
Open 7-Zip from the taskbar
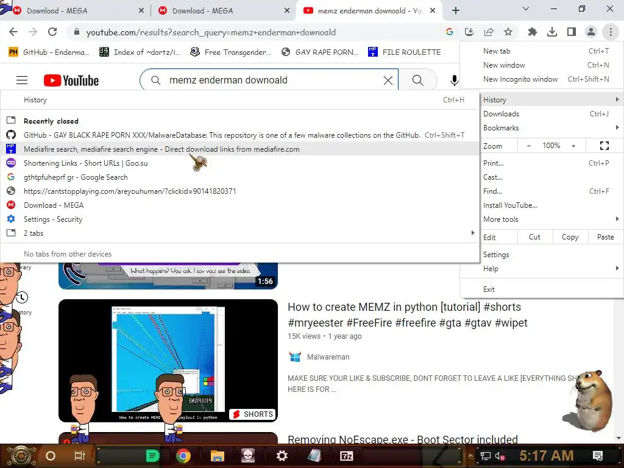point(346,456)
